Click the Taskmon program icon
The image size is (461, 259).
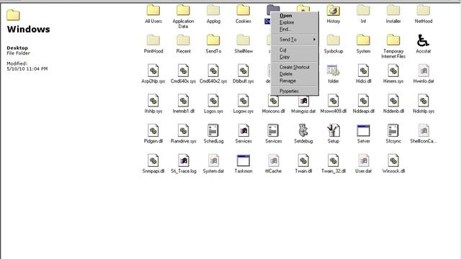tap(243, 160)
